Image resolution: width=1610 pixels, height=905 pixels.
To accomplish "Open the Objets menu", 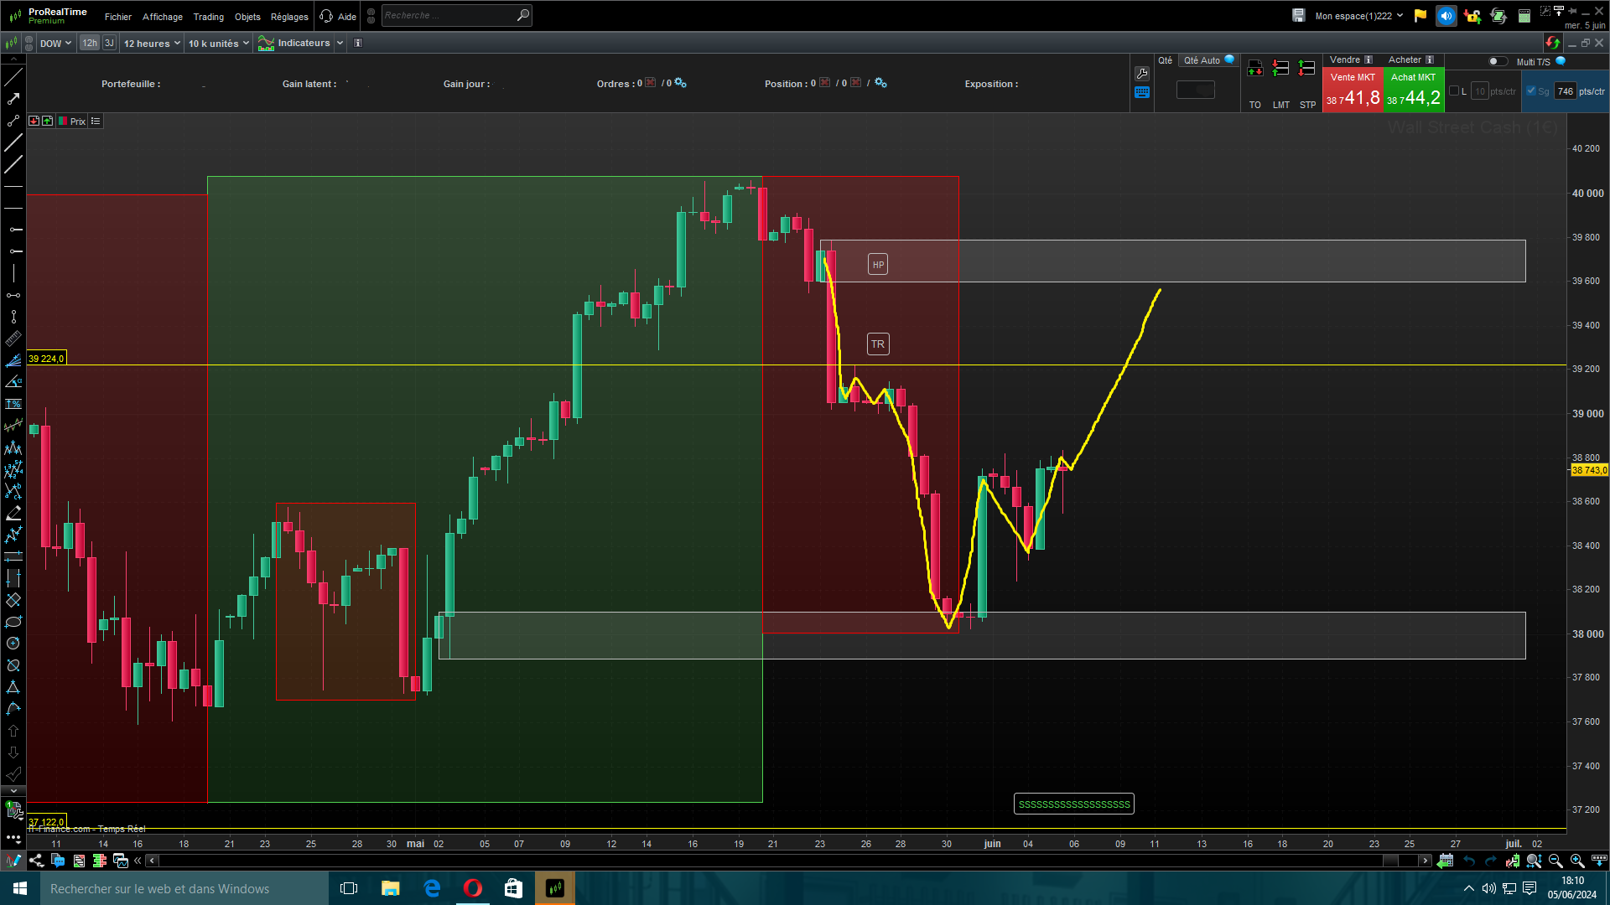I will click(x=247, y=17).
